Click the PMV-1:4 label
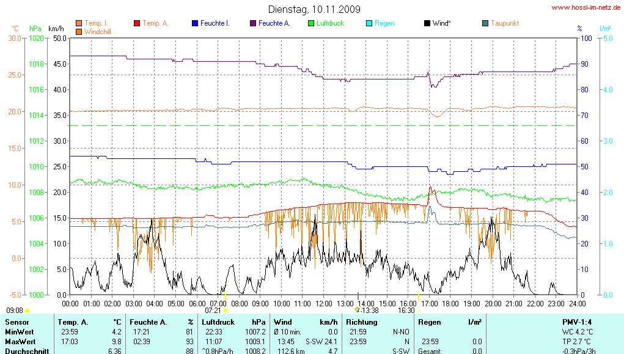 [578, 322]
